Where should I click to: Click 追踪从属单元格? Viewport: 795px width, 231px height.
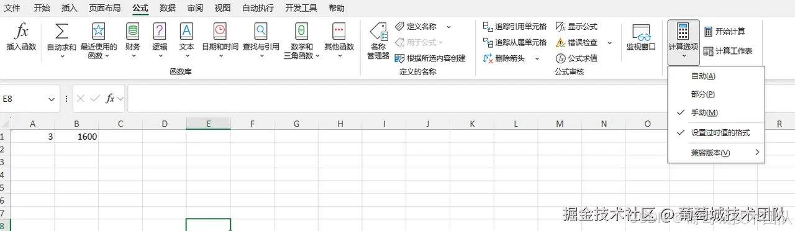(x=515, y=42)
